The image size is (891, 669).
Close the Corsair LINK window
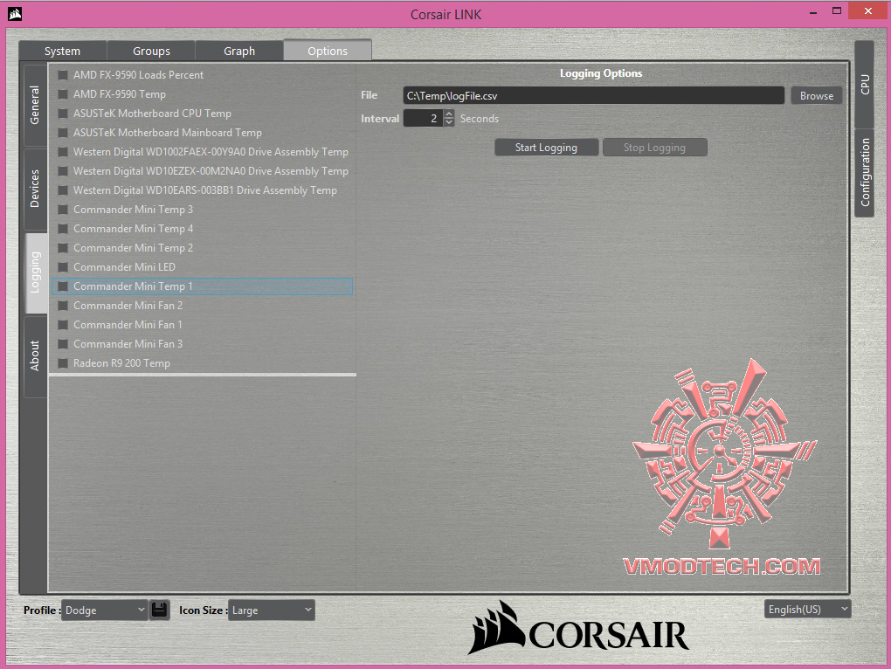click(867, 10)
